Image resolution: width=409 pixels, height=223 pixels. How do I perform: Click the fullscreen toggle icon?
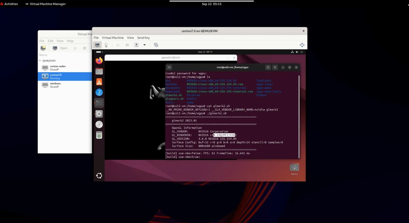[x=302, y=45]
